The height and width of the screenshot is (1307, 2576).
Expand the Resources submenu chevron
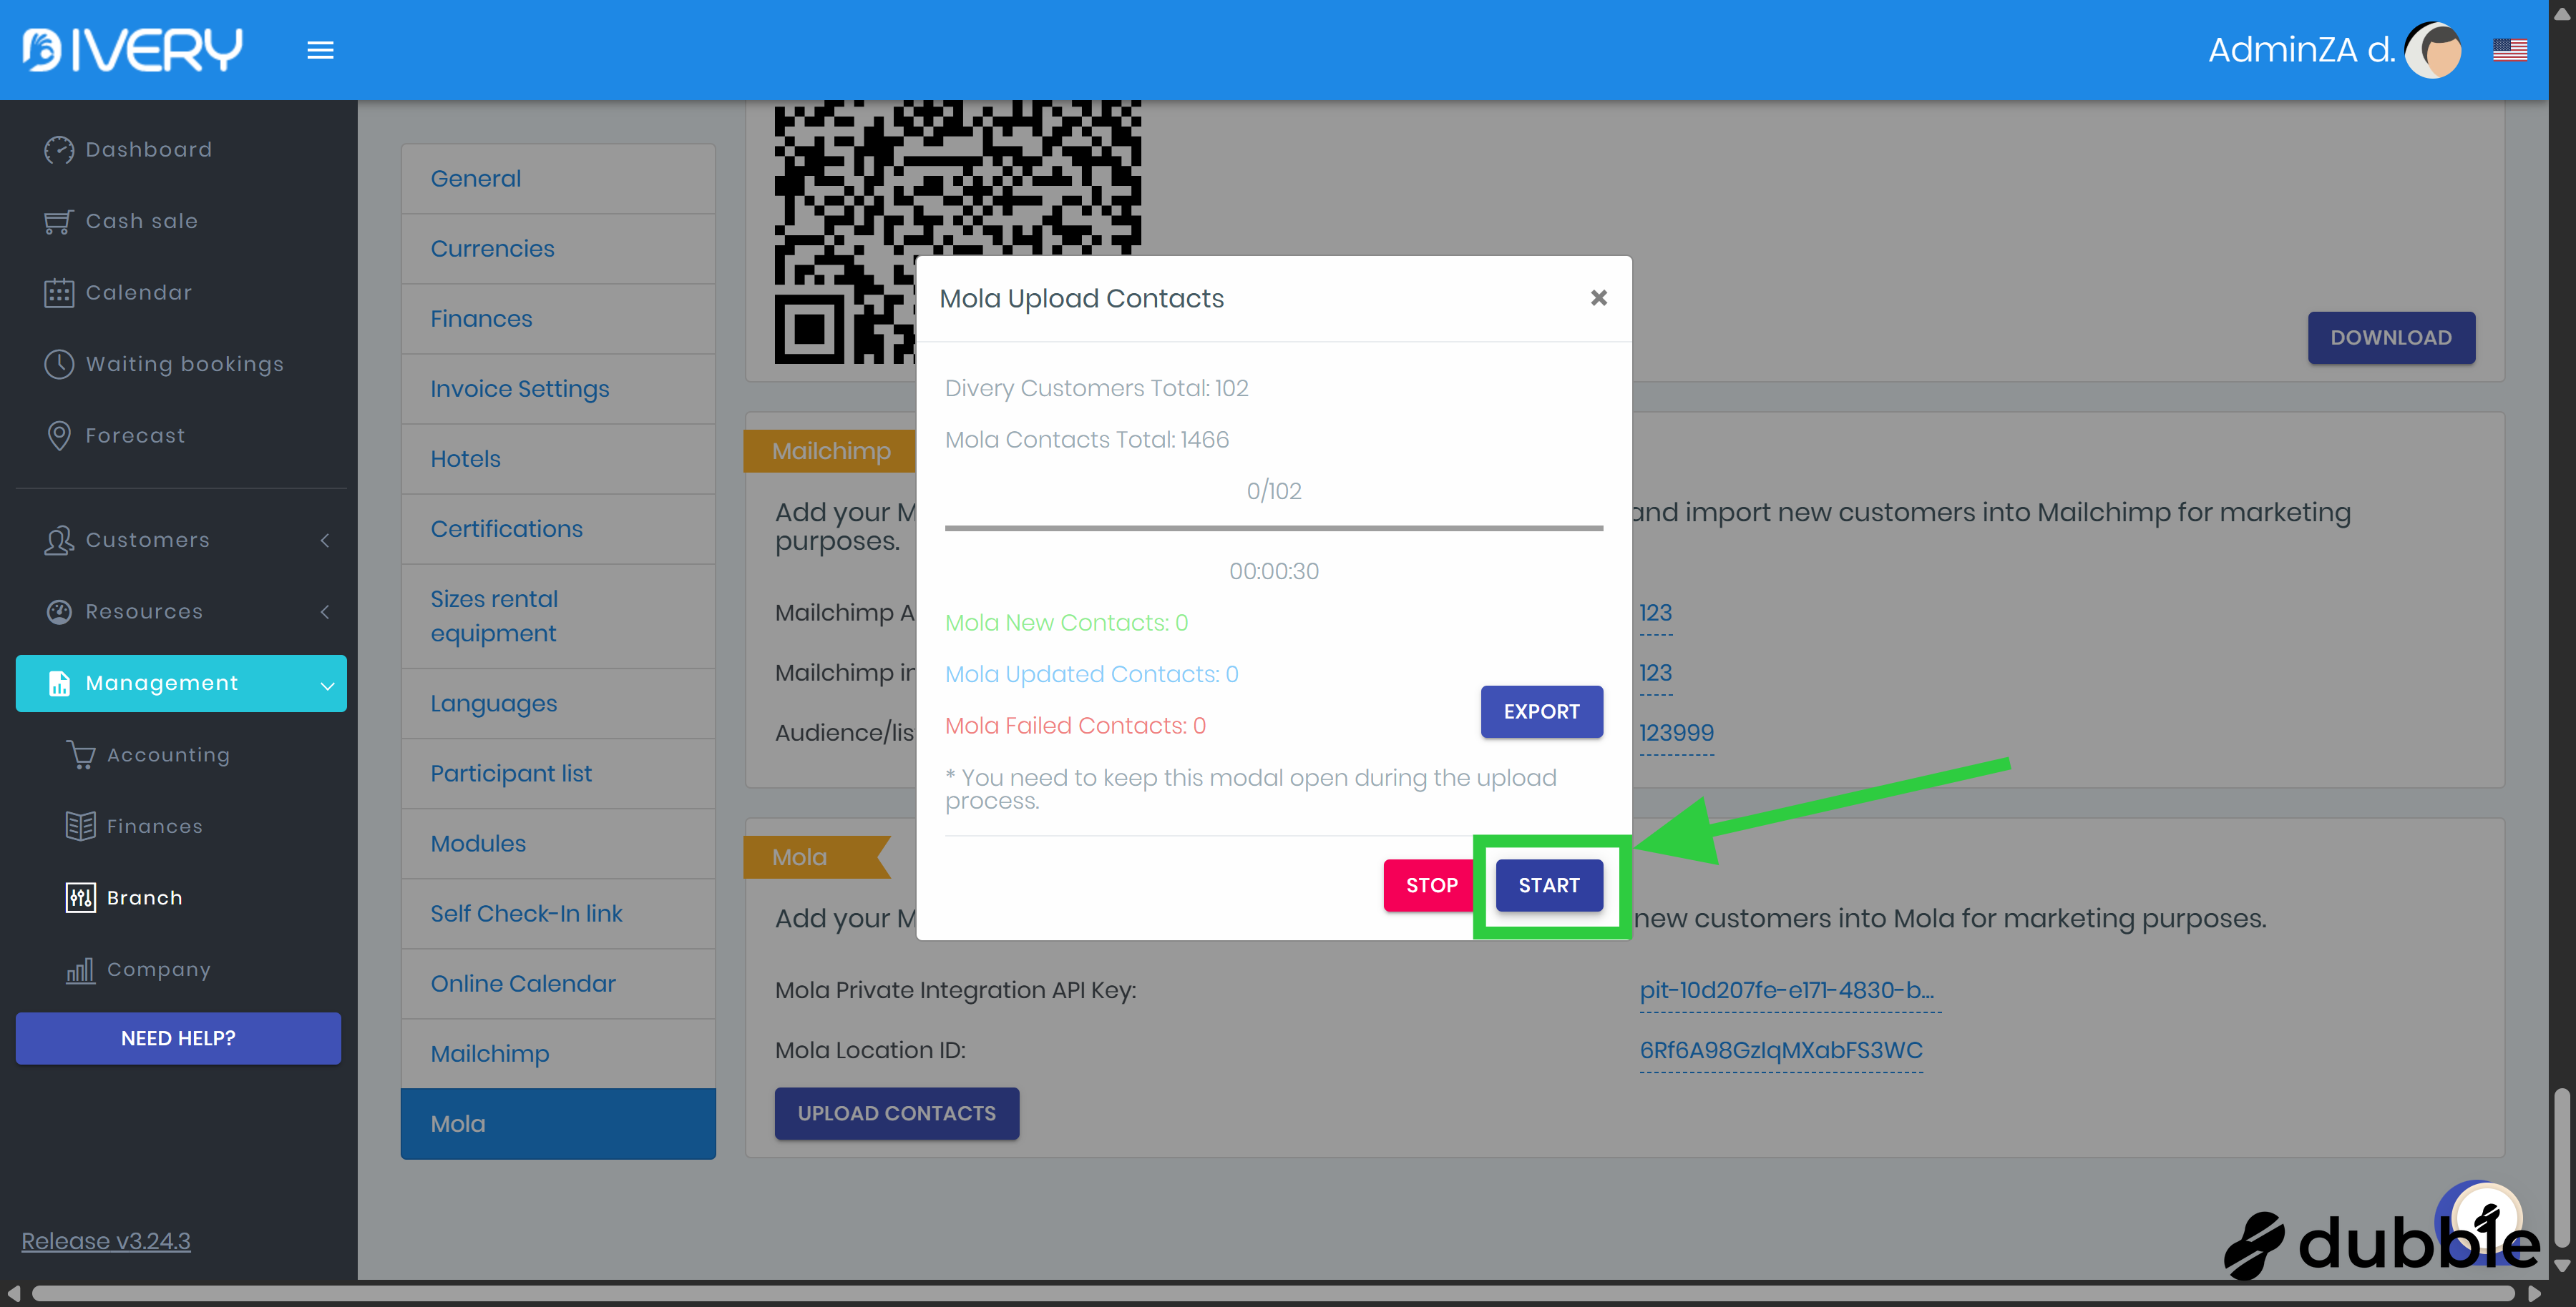[325, 611]
